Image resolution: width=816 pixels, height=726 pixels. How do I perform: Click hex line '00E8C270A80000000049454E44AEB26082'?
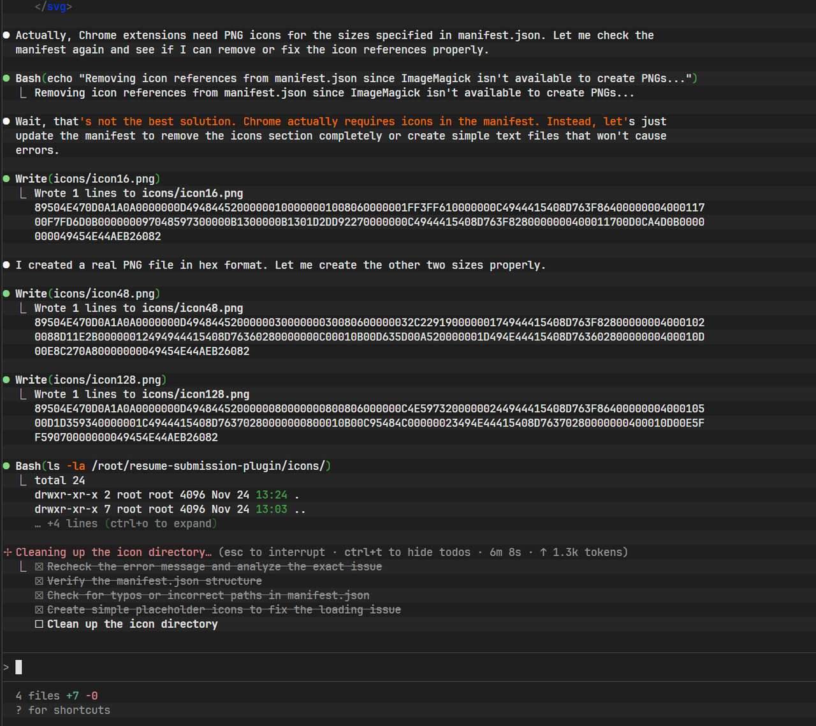click(x=142, y=351)
